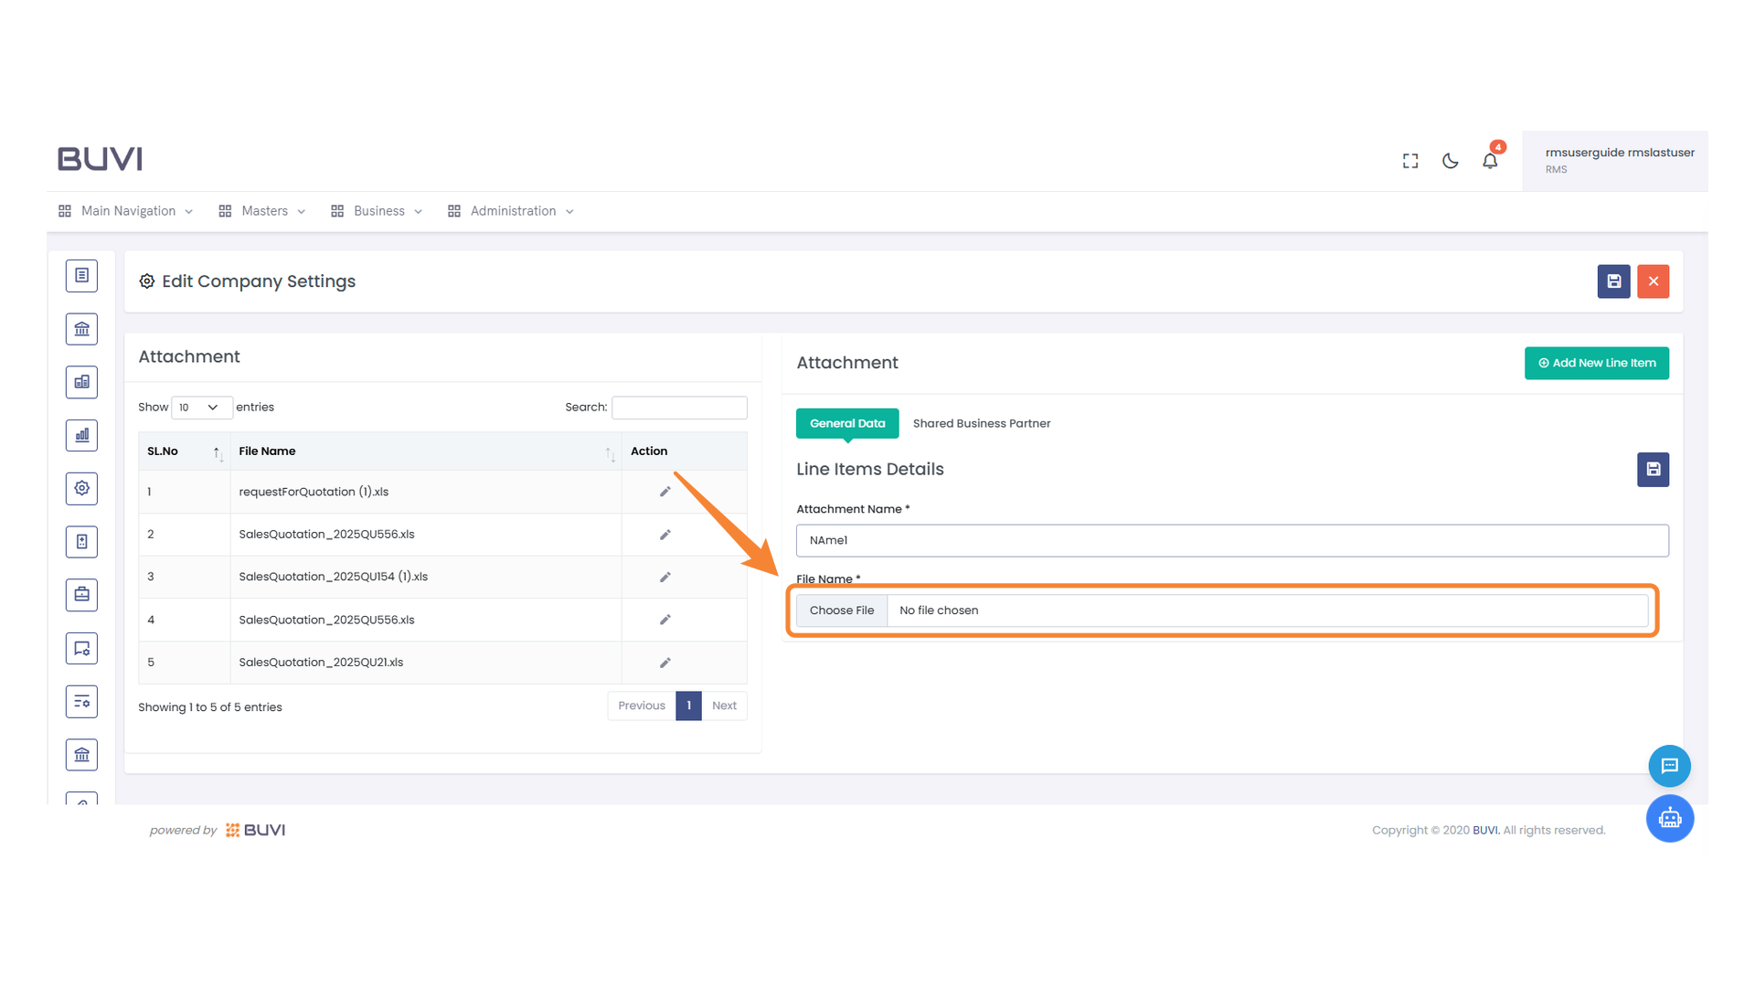
Task: Open the show entries count dropdown
Action: point(200,408)
